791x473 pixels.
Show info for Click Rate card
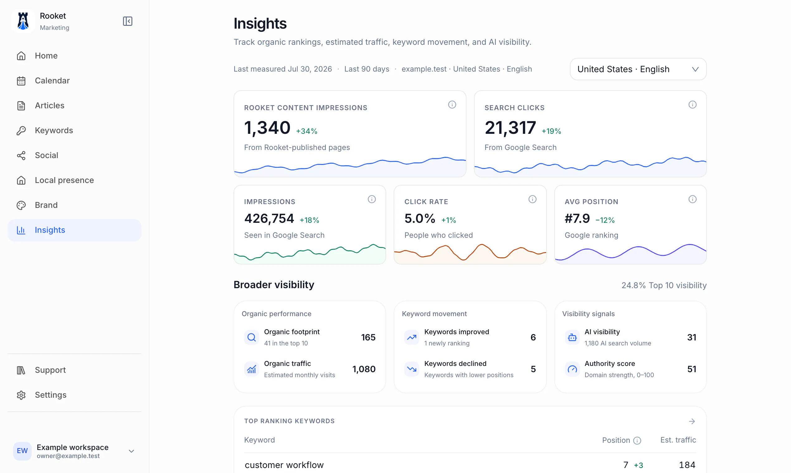532,199
